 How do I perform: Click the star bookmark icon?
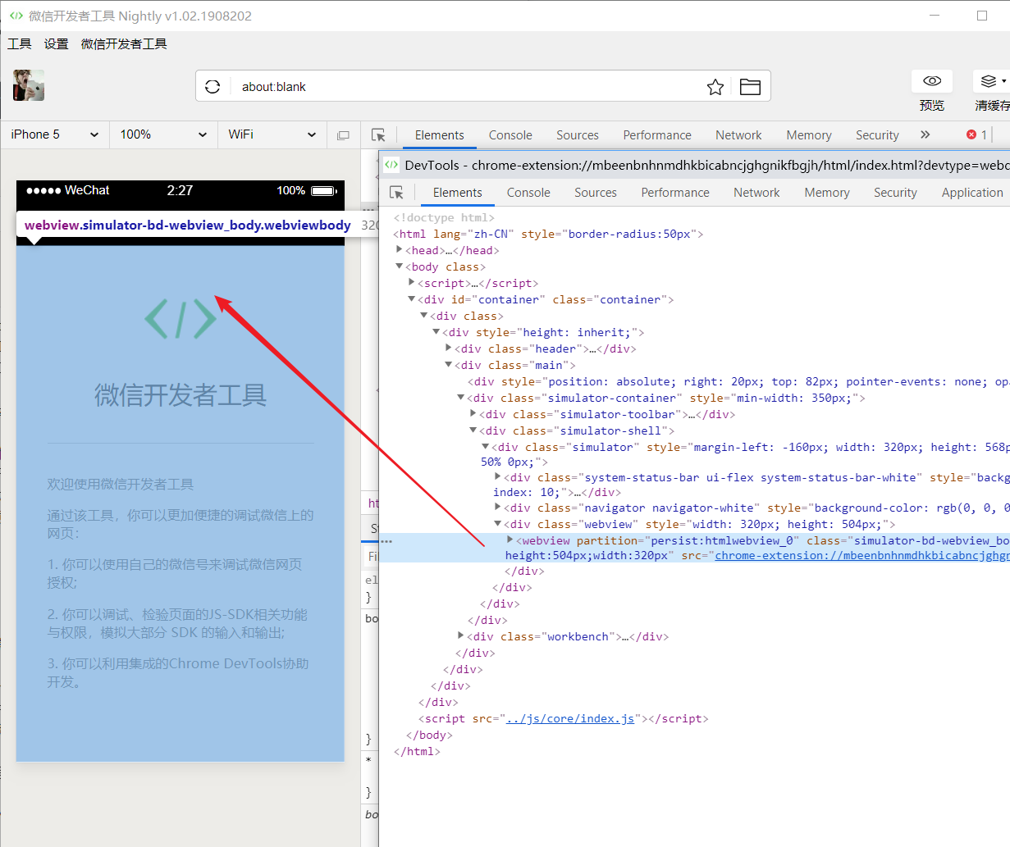tap(715, 87)
